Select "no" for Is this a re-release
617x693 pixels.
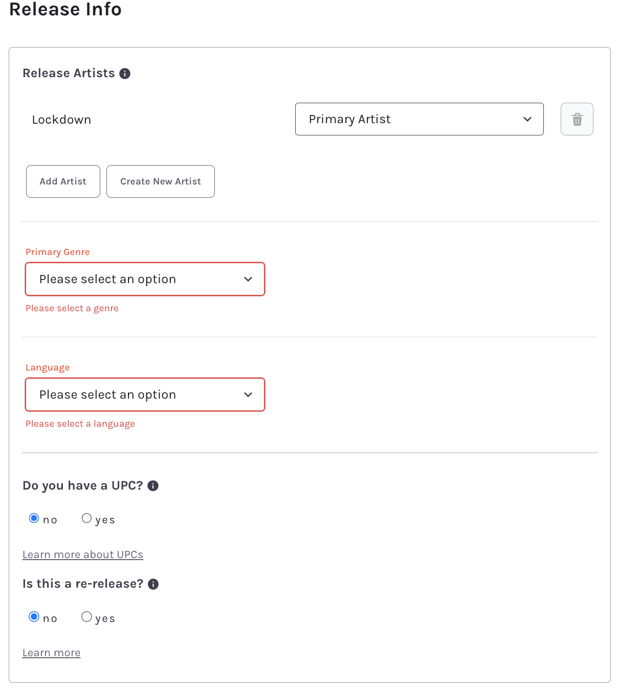coord(34,617)
